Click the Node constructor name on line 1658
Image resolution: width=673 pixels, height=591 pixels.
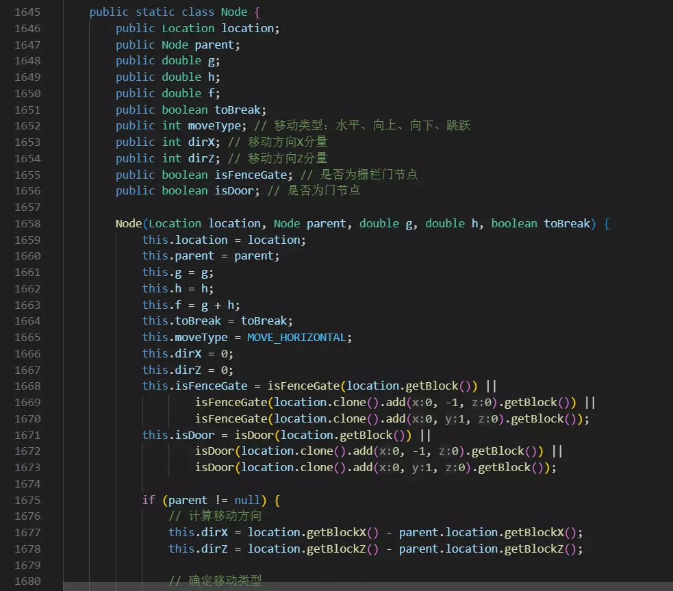pos(129,224)
